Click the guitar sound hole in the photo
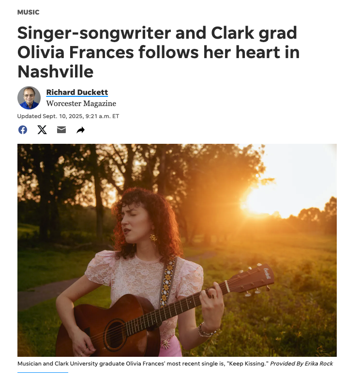The height and width of the screenshot is (382, 345). tap(115, 335)
